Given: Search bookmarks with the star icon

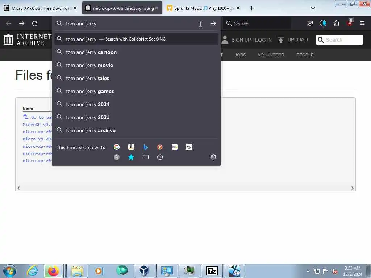Looking at the screenshot, I should click(131, 157).
